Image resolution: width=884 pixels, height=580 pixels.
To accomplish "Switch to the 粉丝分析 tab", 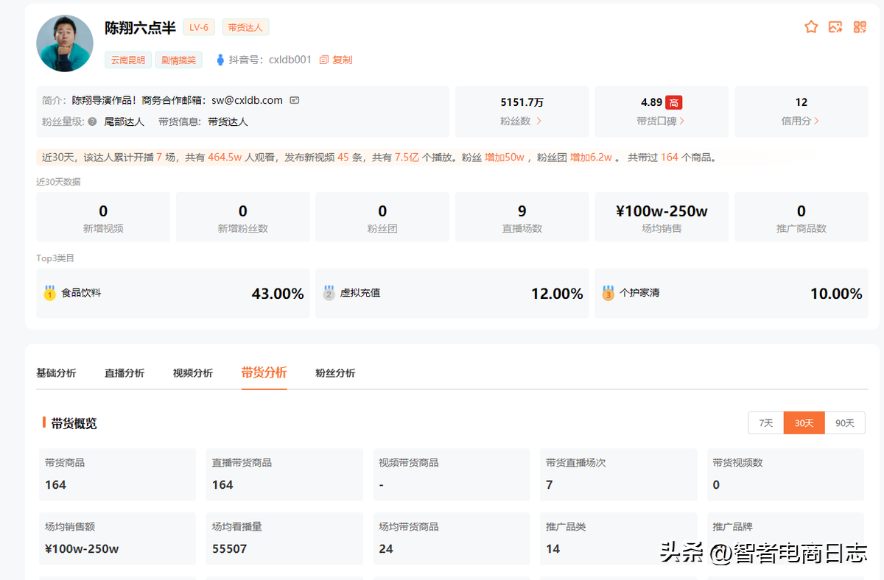I will [x=335, y=373].
